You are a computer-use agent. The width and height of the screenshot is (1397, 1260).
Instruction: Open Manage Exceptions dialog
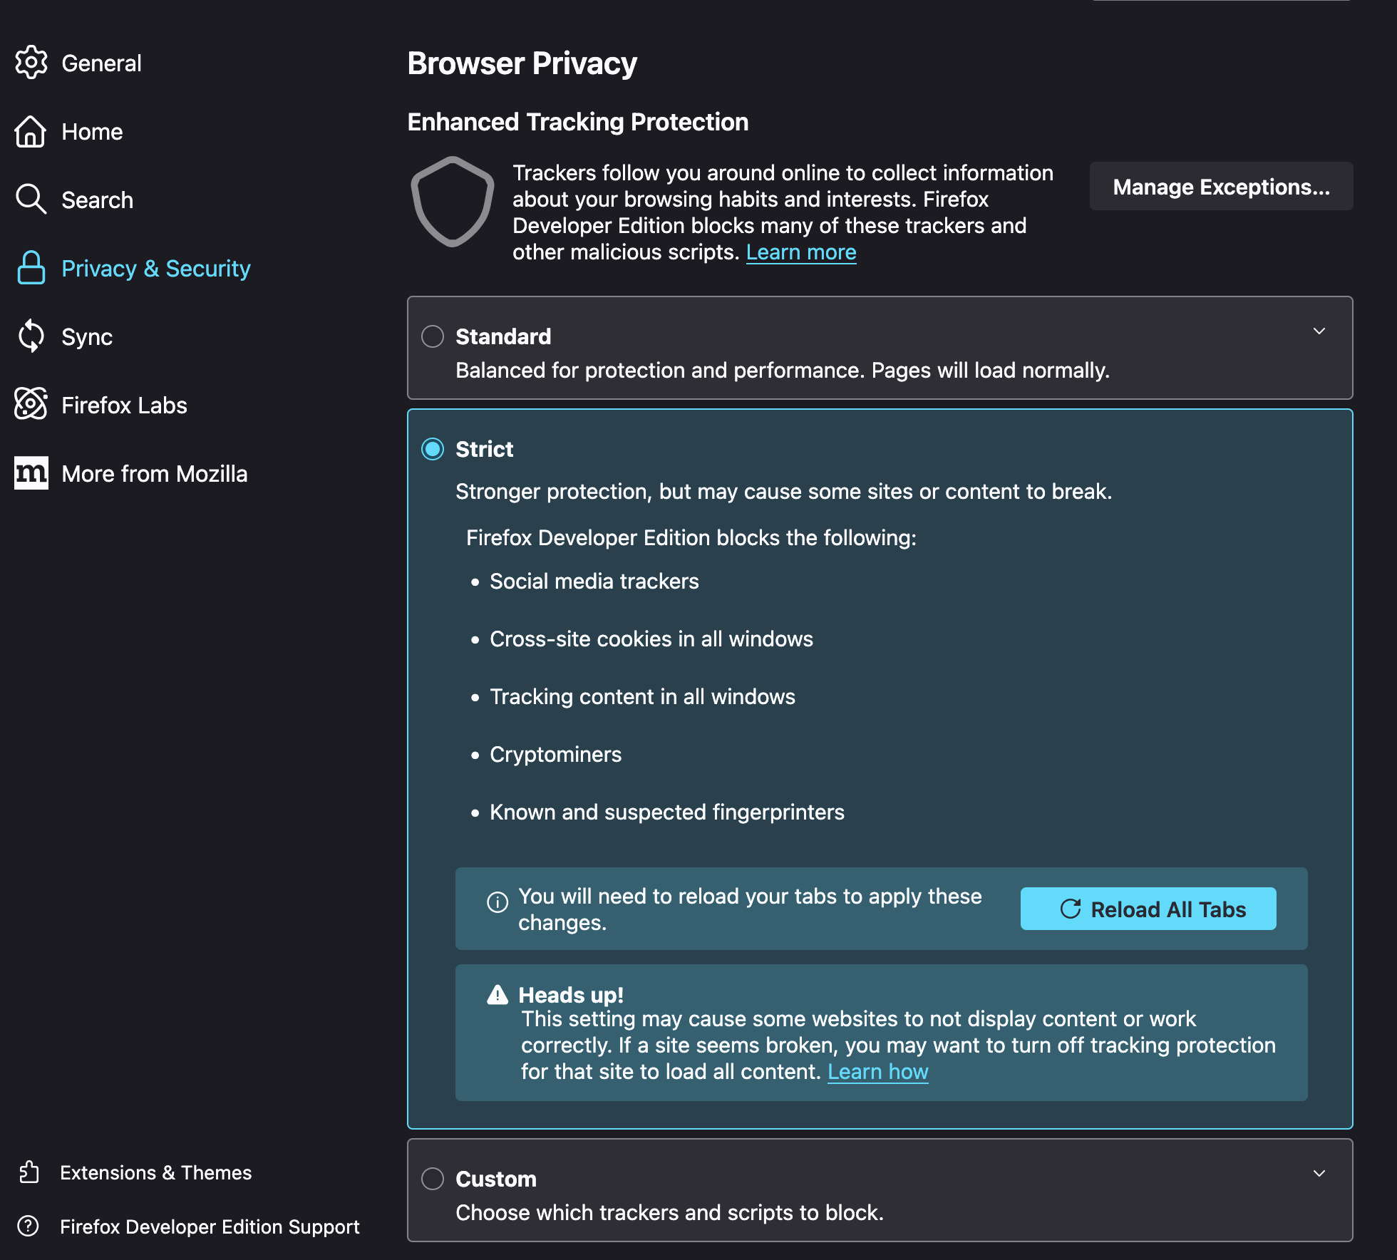tap(1221, 187)
